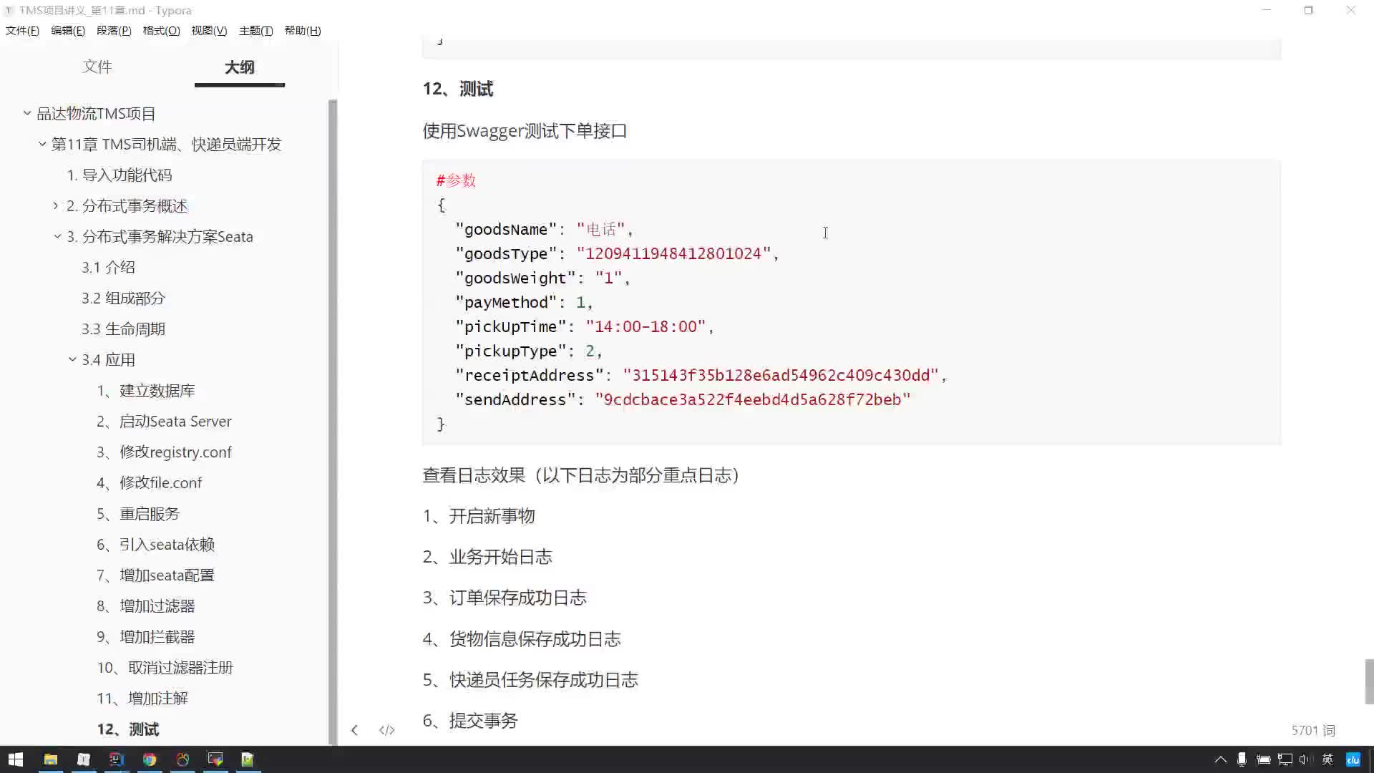Click the "sendAddress" line in code
The image size is (1374, 773).
pyautogui.click(x=683, y=400)
